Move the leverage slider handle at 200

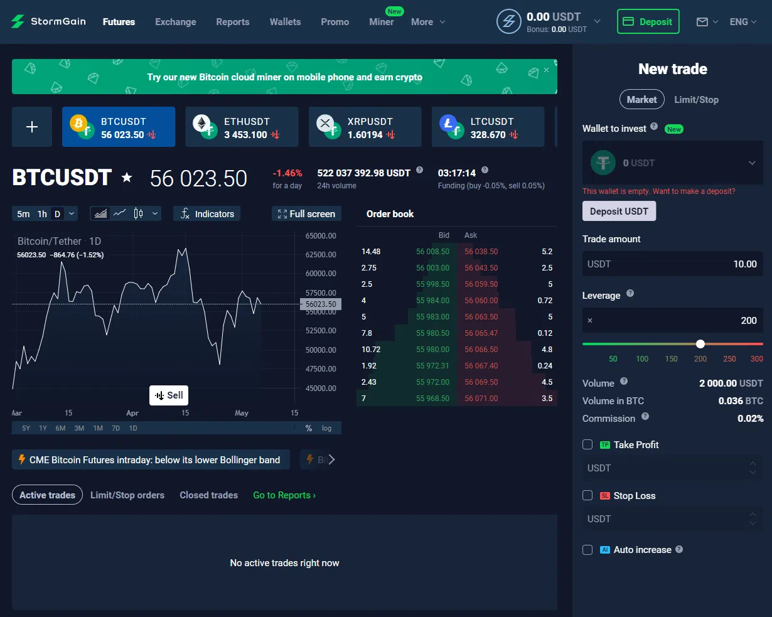point(700,344)
